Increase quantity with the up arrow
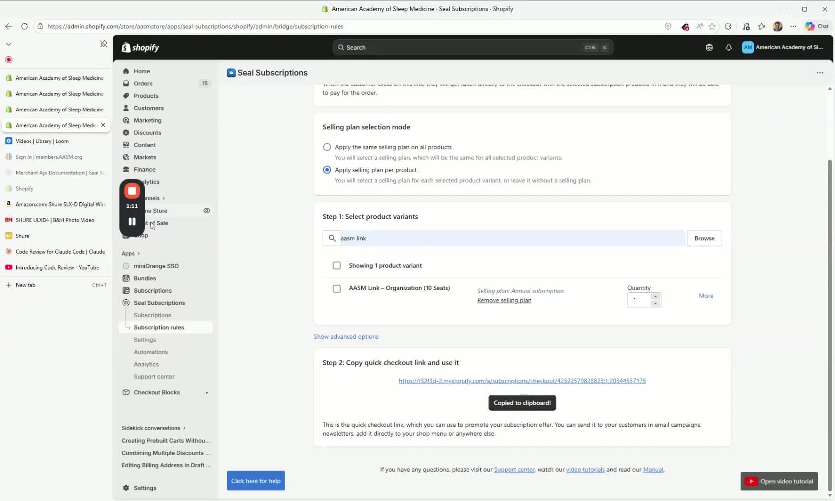 point(655,296)
